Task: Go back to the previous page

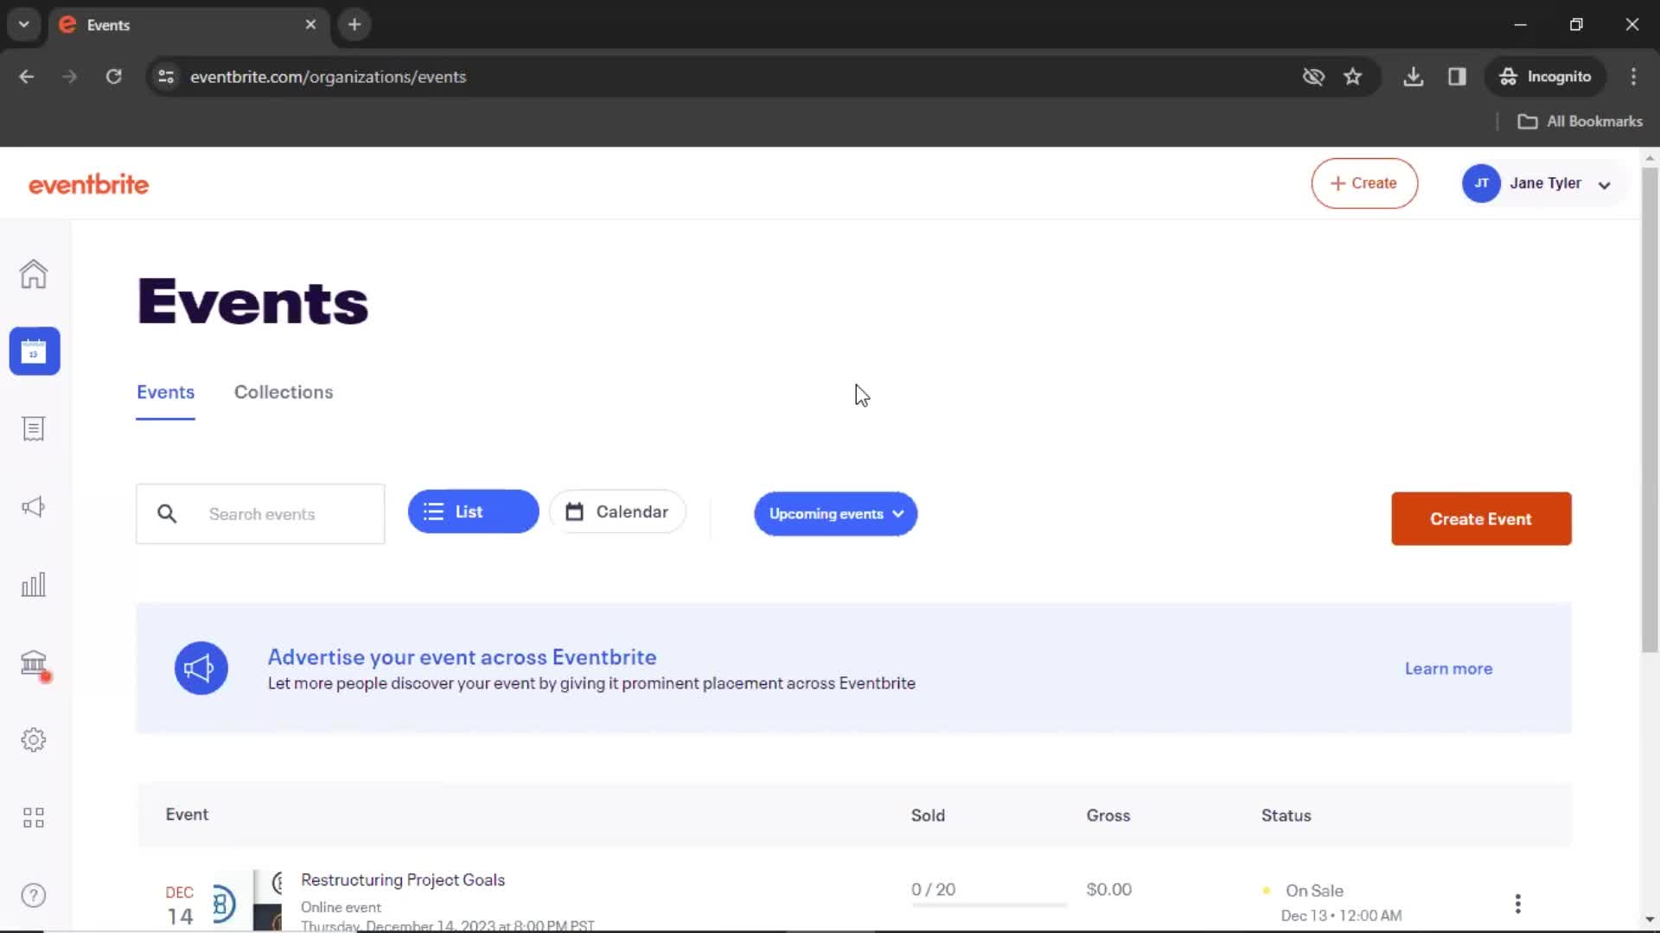Action: tap(27, 77)
